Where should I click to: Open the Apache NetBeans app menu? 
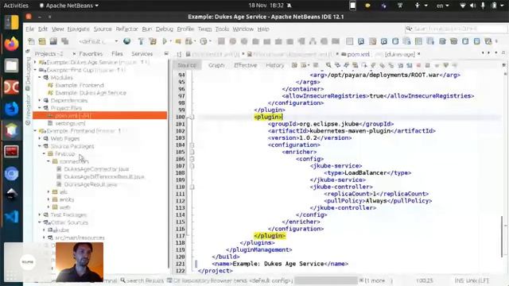click(x=69, y=6)
